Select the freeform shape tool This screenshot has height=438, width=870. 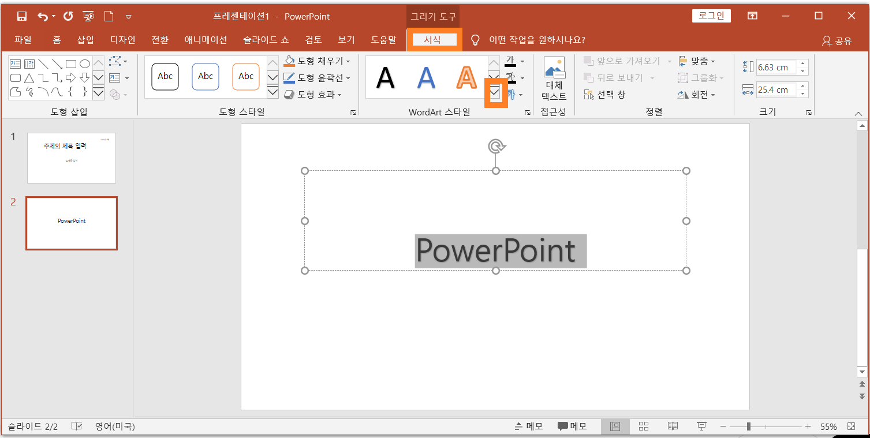tap(15, 91)
